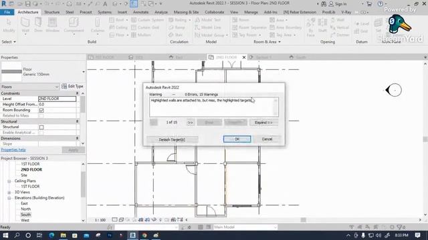The image size is (428, 240).
Task: Click Cancel in the warning dialog
Action: coord(267,139)
